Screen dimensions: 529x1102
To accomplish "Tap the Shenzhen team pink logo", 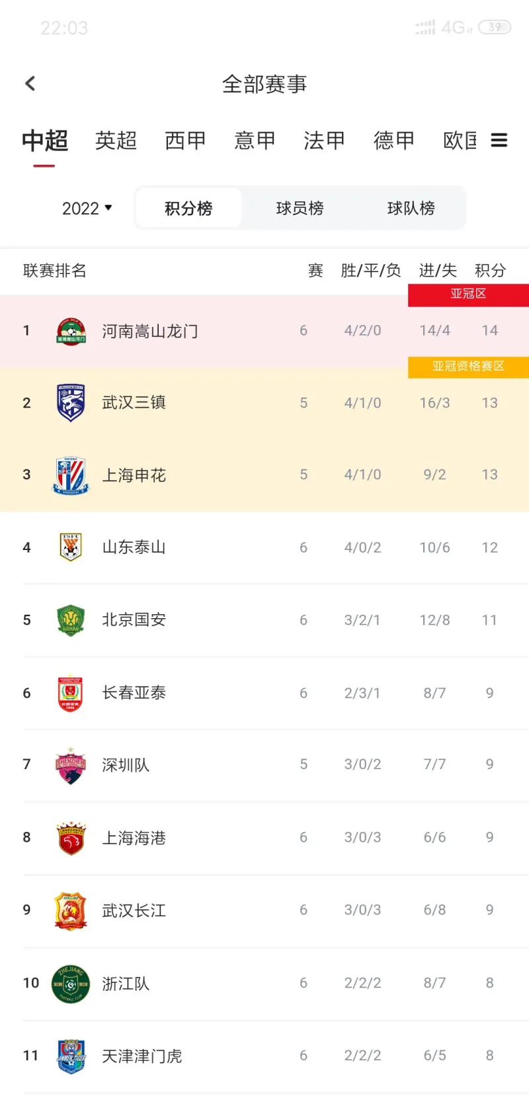I will pyautogui.click(x=71, y=765).
